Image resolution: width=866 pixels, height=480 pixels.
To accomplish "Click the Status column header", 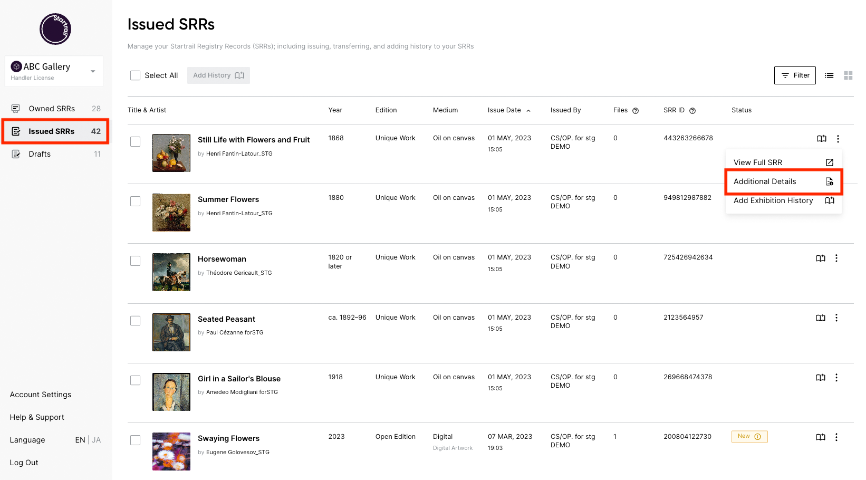I will tap(742, 110).
